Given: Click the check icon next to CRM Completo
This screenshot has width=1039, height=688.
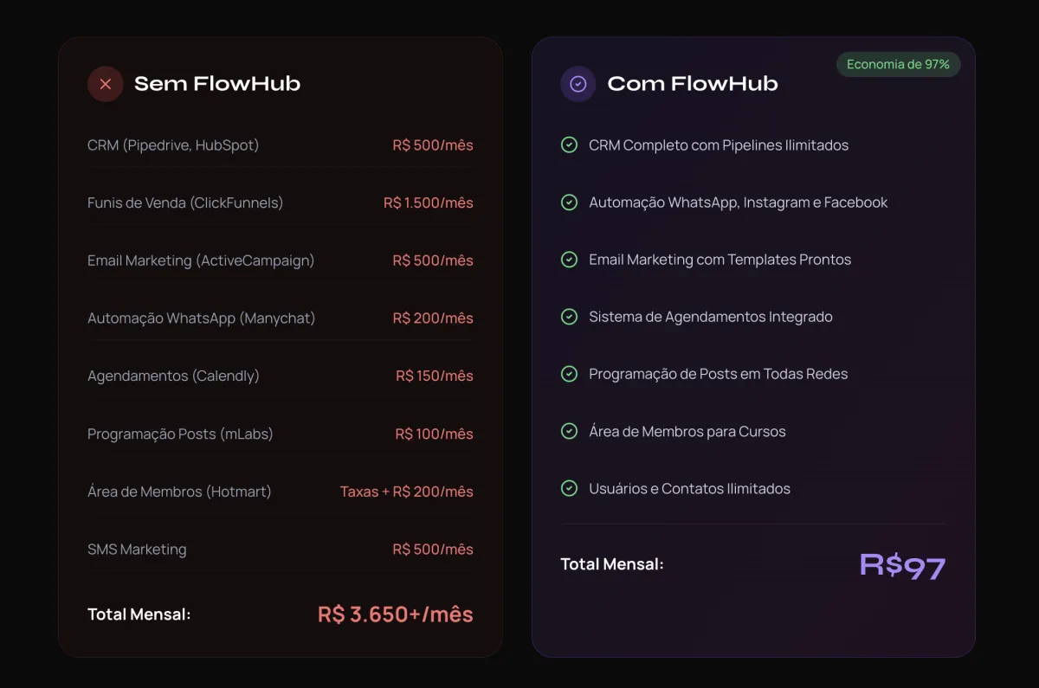Looking at the screenshot, I should [x=569, y=145].
